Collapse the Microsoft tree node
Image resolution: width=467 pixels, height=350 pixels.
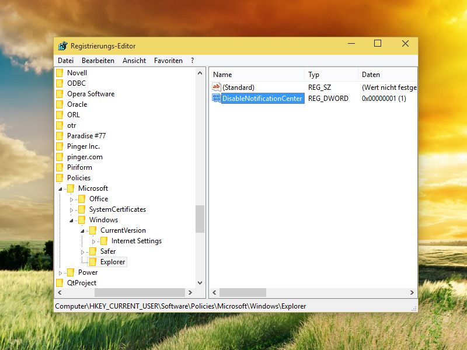point(61,189)
